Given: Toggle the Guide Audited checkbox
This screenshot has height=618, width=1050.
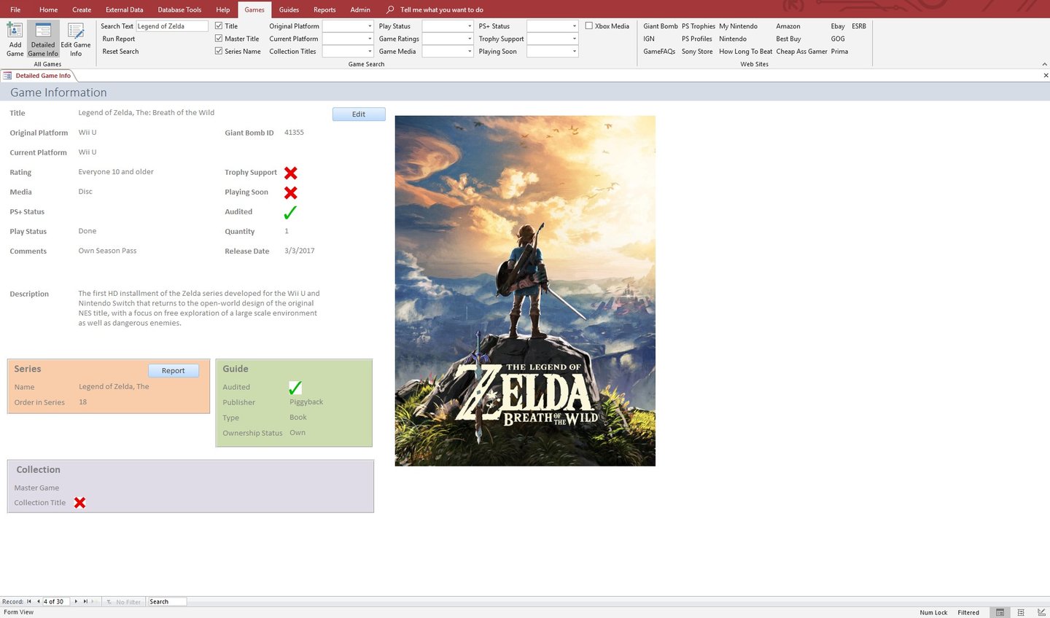Looking at the screenshot, I should click(295, 388).
